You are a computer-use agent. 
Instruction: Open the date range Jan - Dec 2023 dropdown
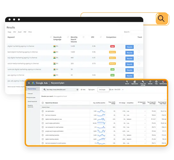click(x=116, y=89)
